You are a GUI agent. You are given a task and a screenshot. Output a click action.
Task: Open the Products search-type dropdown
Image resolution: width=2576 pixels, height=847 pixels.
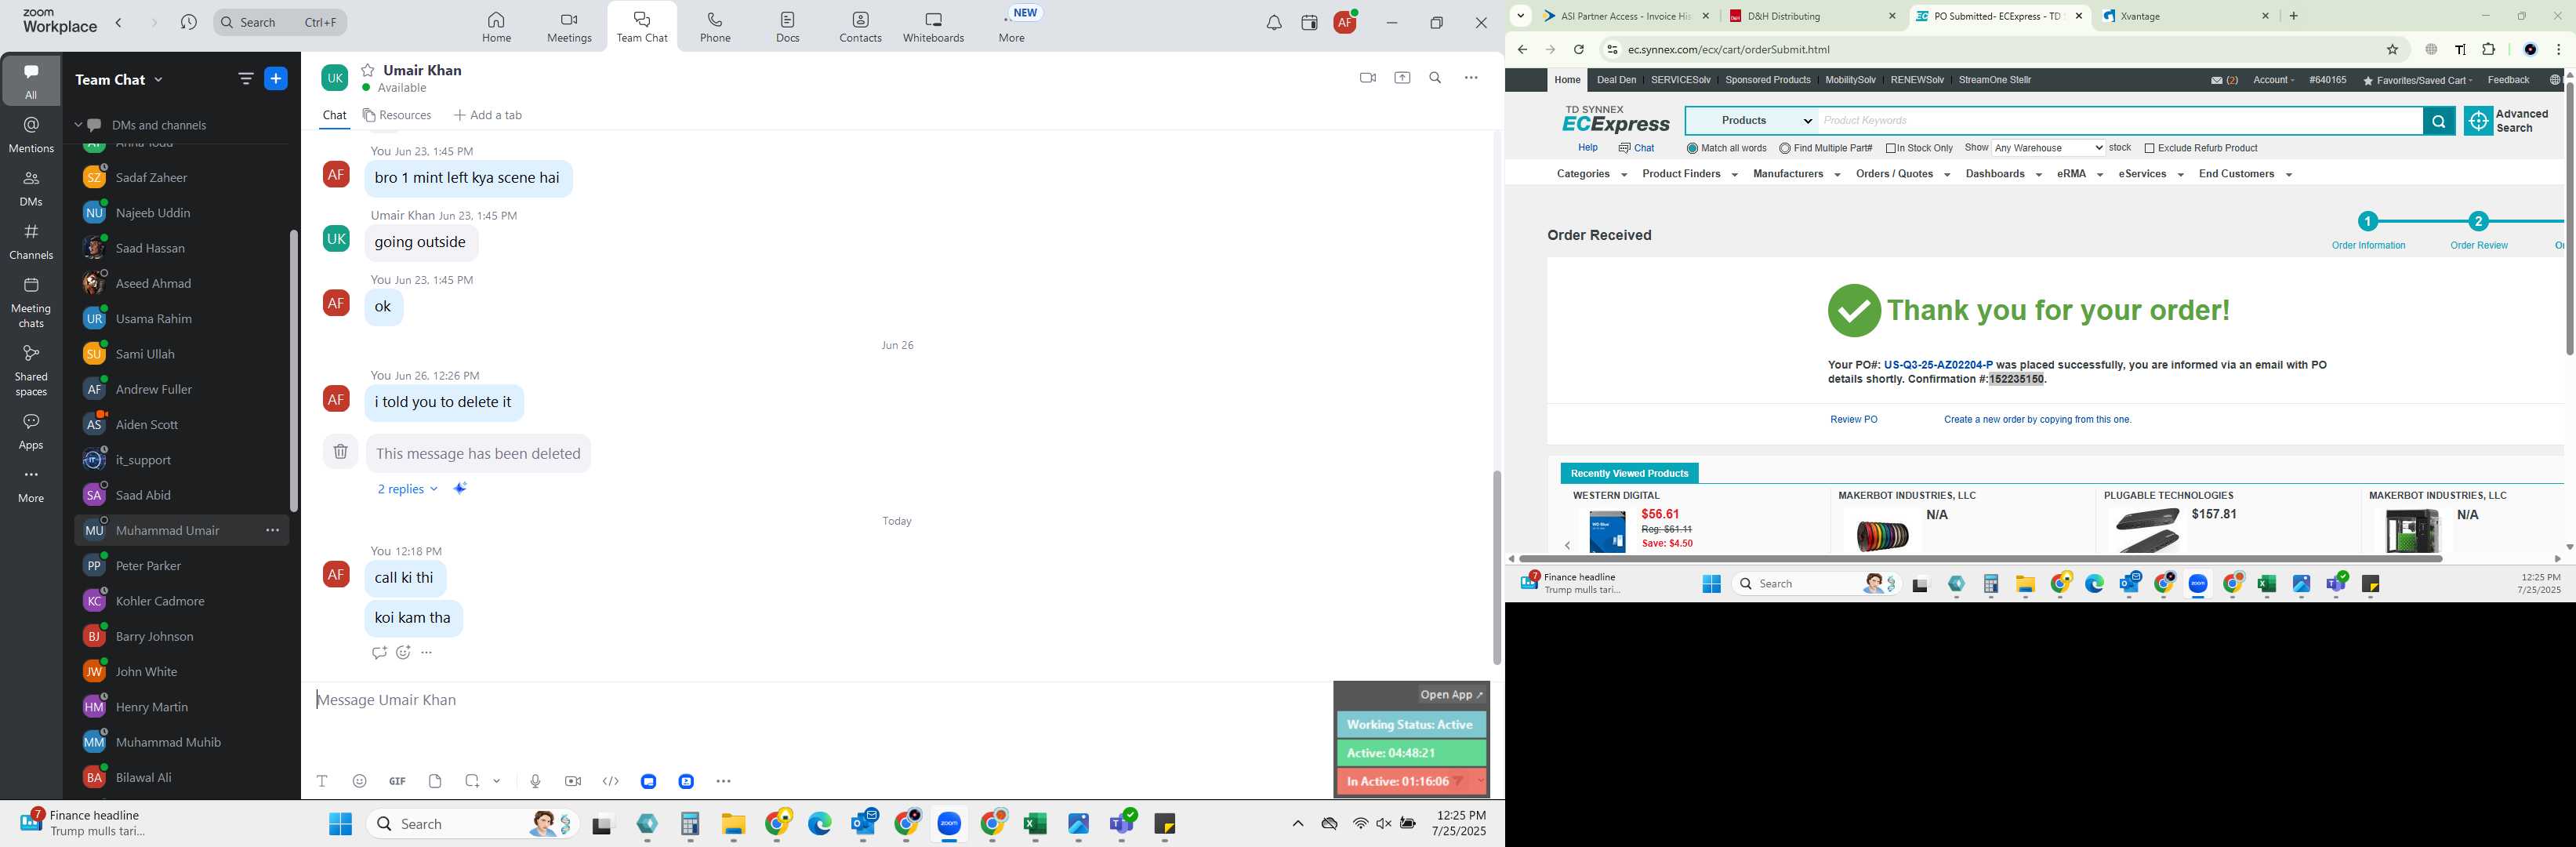pyautogui.click(x=1752, y=121)
